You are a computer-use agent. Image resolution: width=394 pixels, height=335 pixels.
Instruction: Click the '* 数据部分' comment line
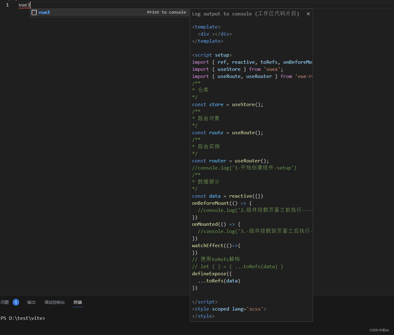coord(206,182)
